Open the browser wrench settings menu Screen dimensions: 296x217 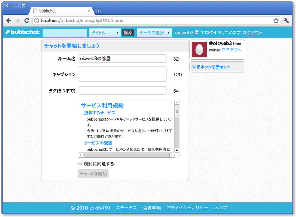(x=286, y=20)
